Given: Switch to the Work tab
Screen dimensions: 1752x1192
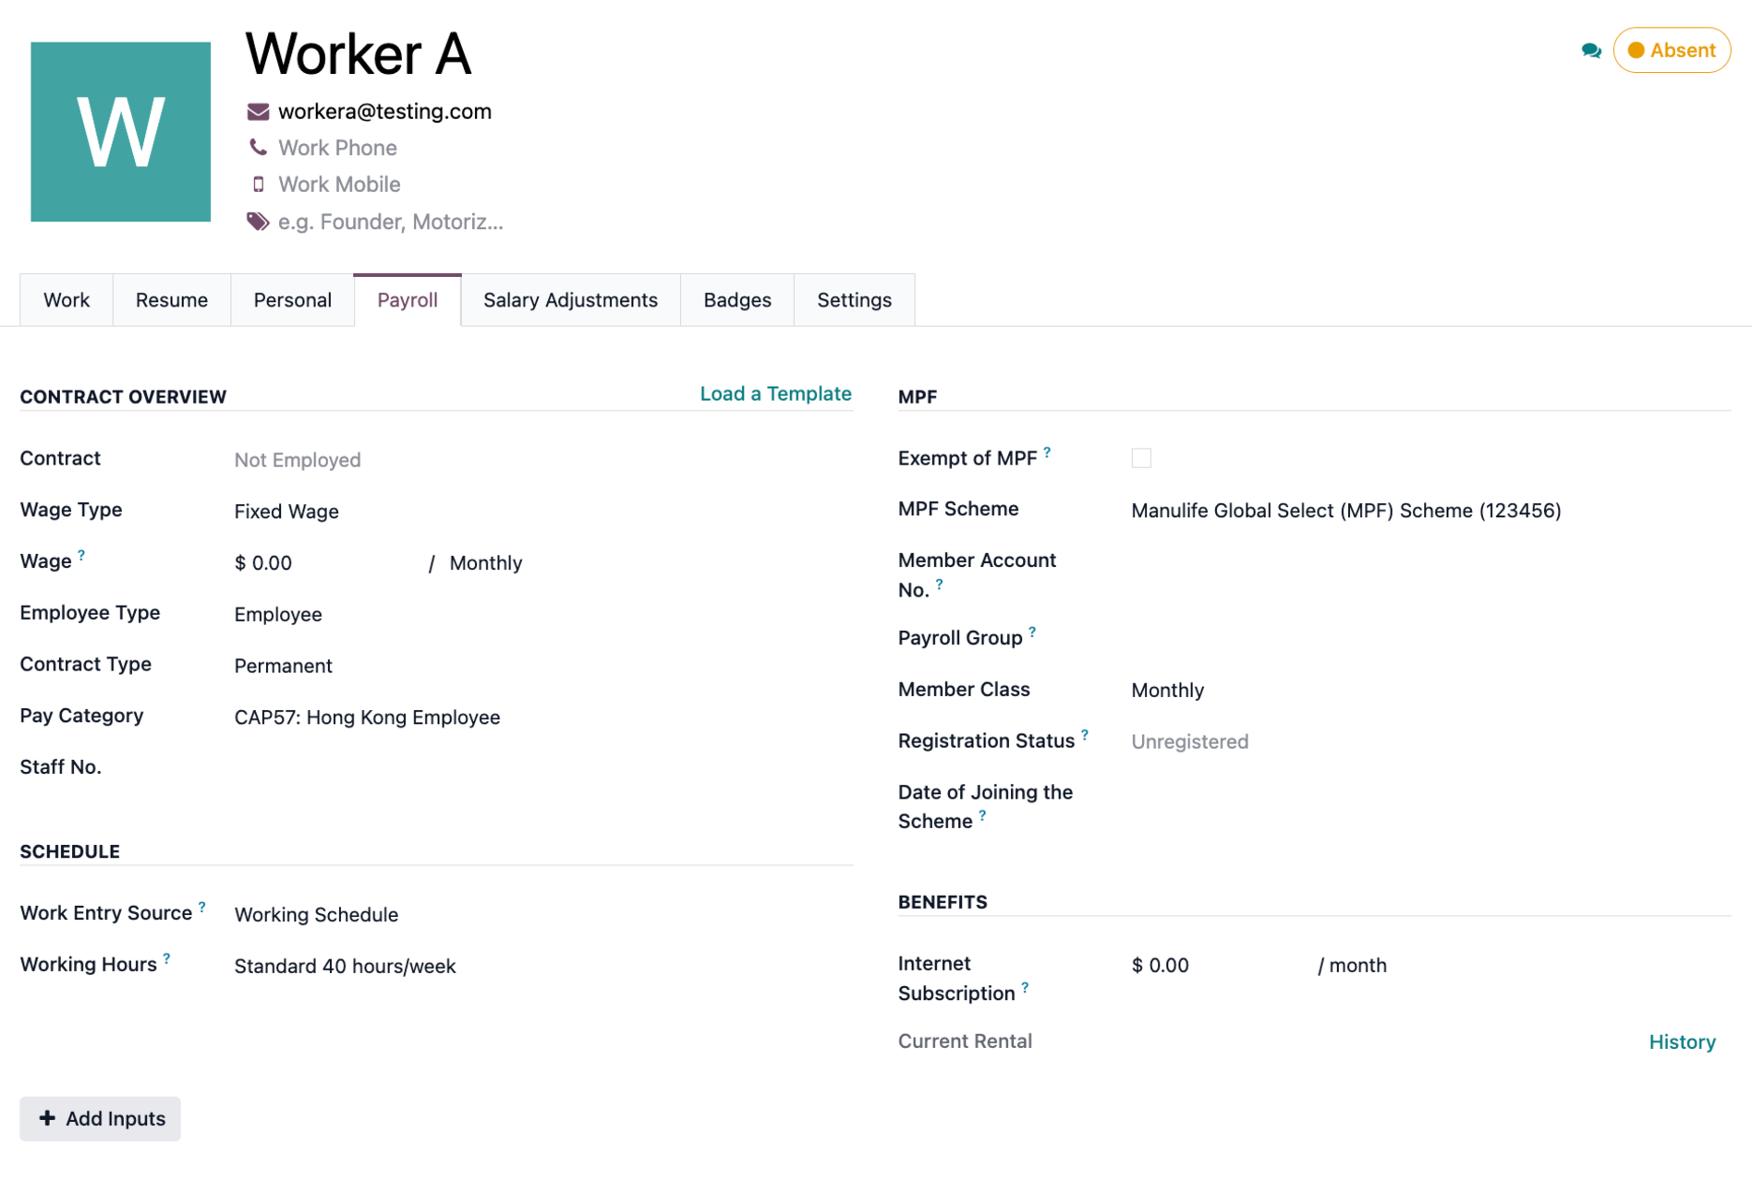Looking at the screenshot, I should pos(67,300).
